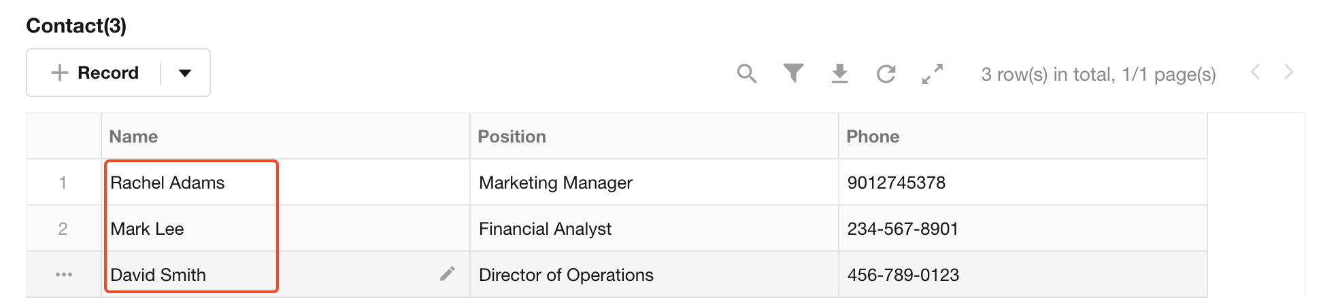This screenshot has height=304, width=1321.
Task: Sort by the Name column header
Action: coord(134,136)
